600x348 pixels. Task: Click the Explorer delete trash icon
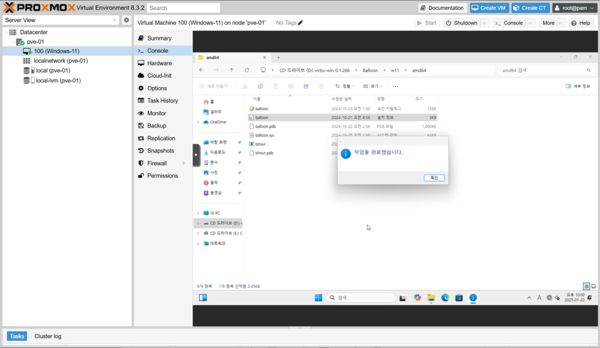321,86
